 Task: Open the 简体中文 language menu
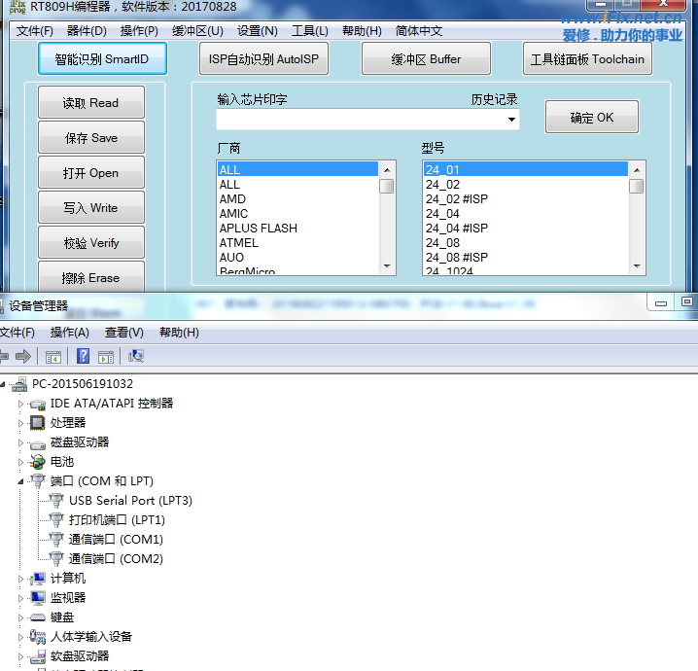pos(419,31)
